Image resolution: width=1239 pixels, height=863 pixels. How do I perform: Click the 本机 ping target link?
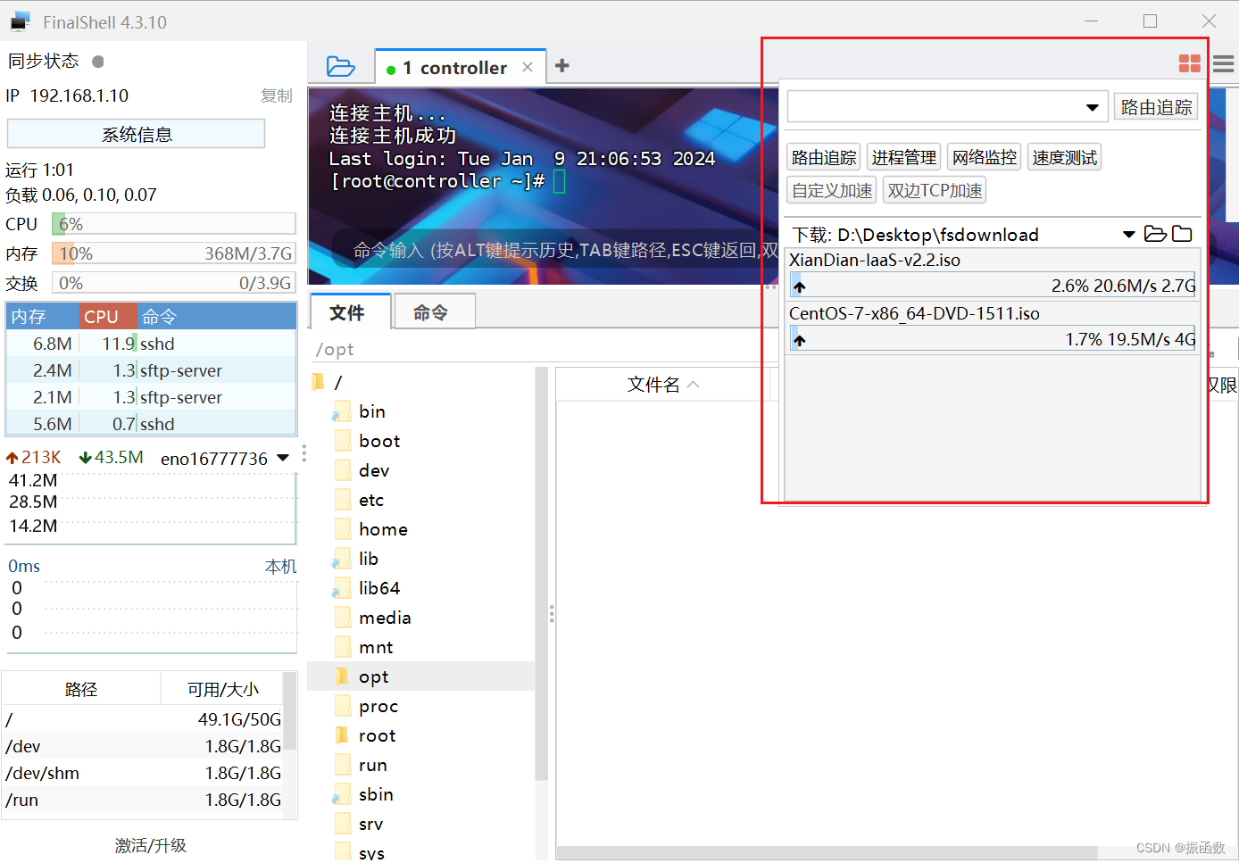pos(280,567)
